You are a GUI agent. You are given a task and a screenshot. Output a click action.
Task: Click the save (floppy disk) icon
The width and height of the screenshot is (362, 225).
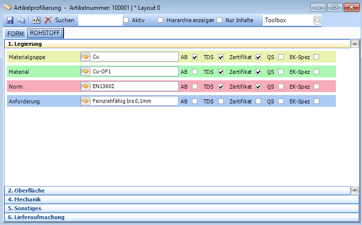pyautogui.click(x=10, y=20)
